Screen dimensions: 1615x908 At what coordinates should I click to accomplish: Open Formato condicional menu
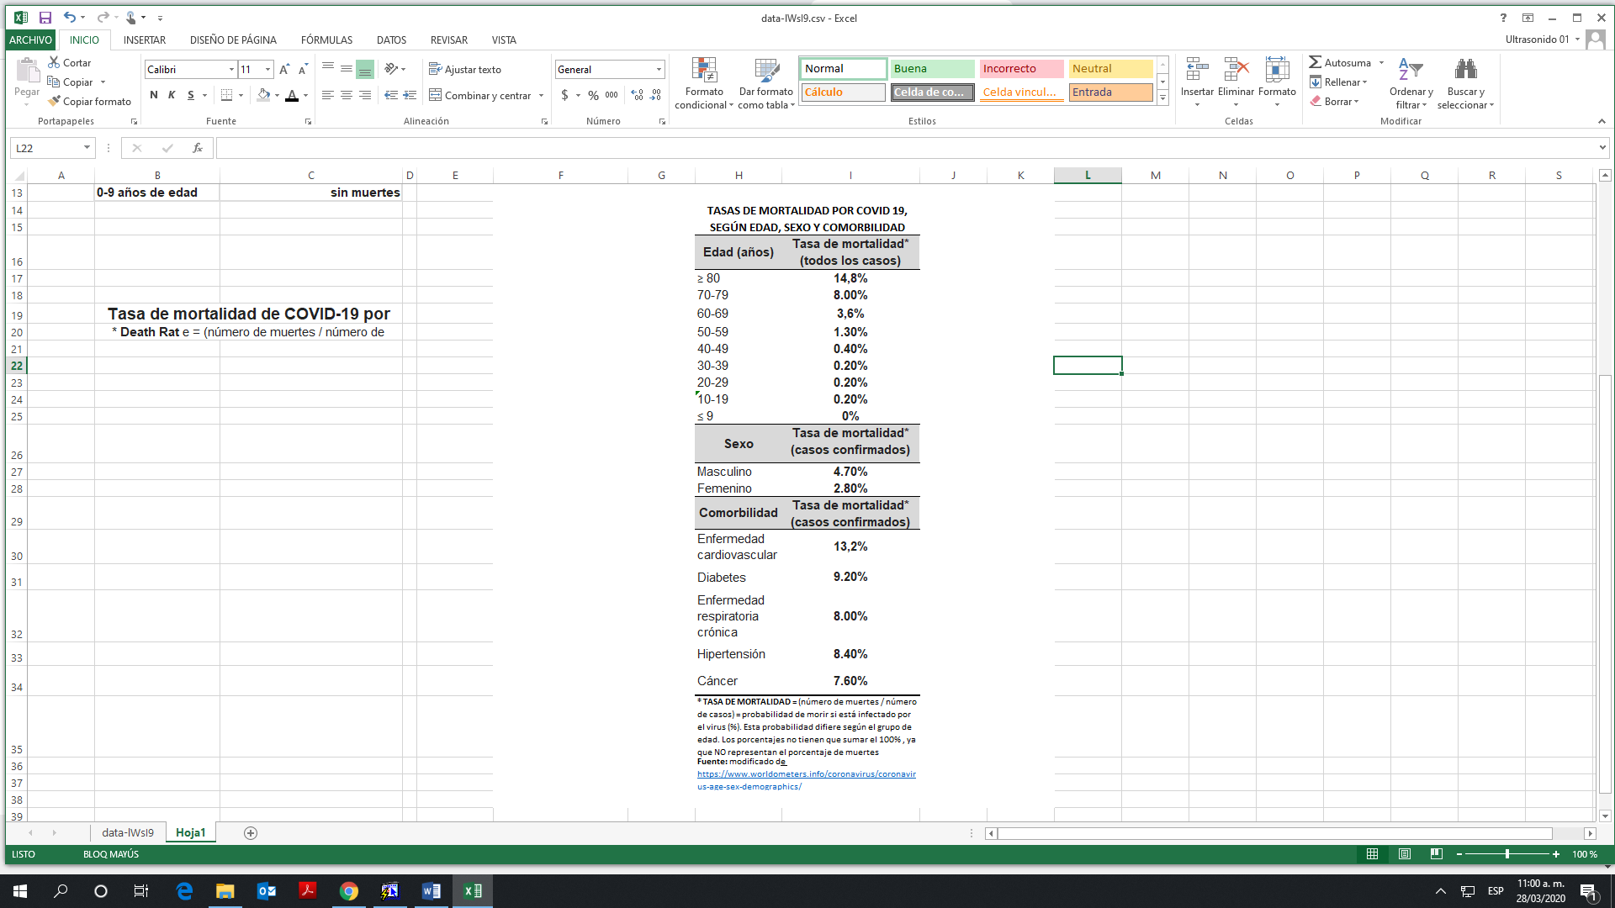704,83
